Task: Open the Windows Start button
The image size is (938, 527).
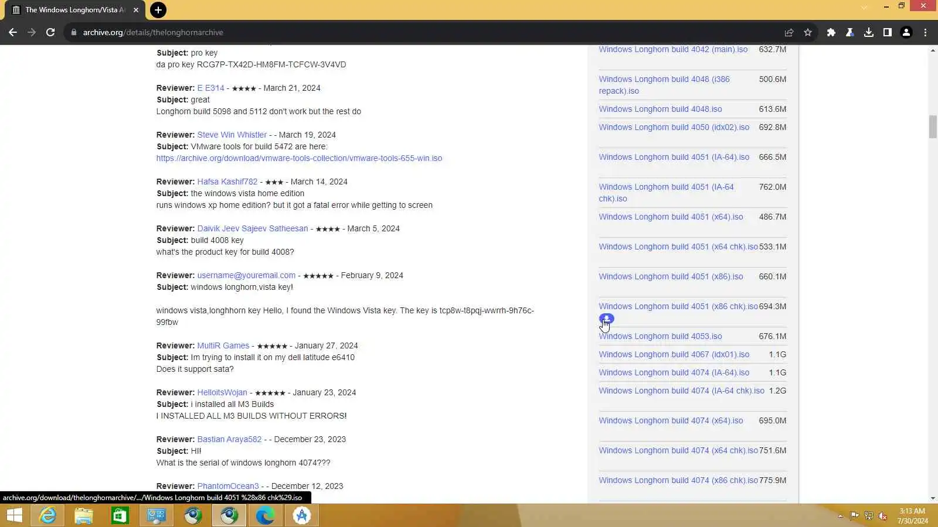Action: pos(14,515)
